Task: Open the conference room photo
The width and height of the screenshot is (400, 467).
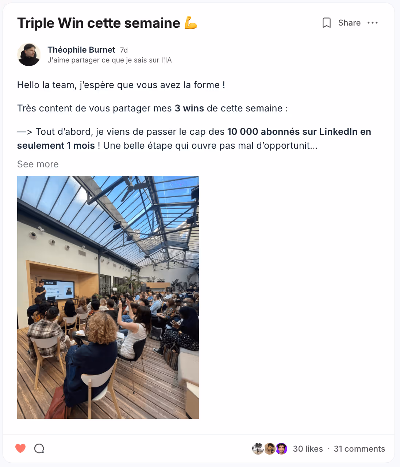Action: pos(108,297)
